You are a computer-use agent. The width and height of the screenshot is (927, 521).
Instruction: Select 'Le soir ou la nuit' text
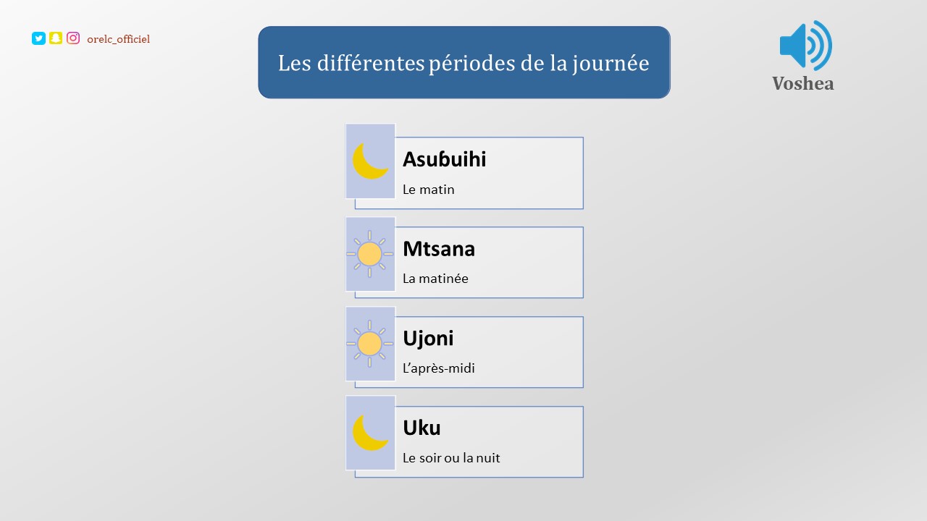pos(451,458)
